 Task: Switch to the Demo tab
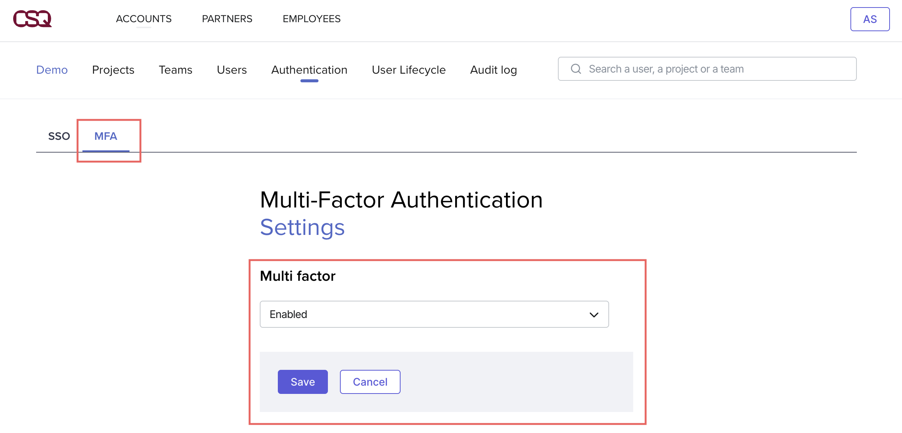coord(52,70)
